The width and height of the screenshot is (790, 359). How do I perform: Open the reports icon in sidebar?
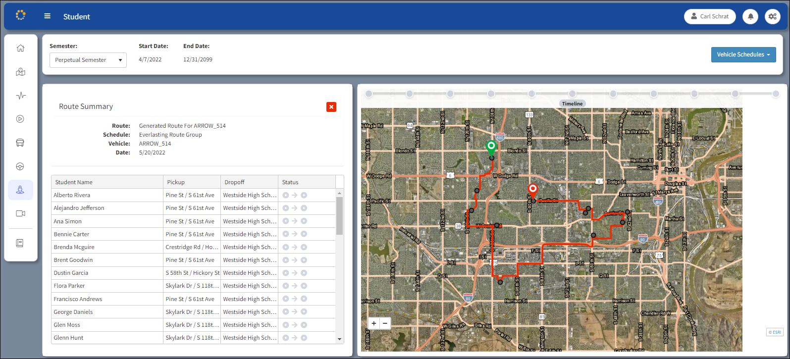(20, 243)
